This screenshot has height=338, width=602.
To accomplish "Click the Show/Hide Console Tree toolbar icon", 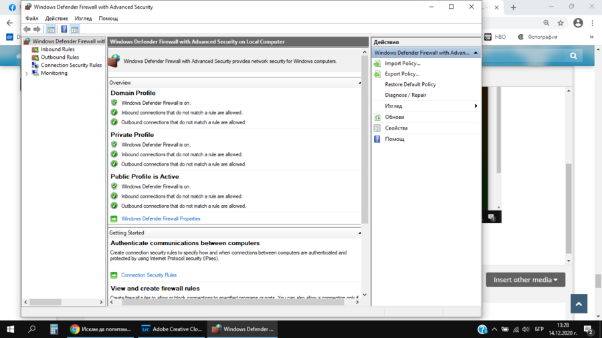I will point(51,29).
